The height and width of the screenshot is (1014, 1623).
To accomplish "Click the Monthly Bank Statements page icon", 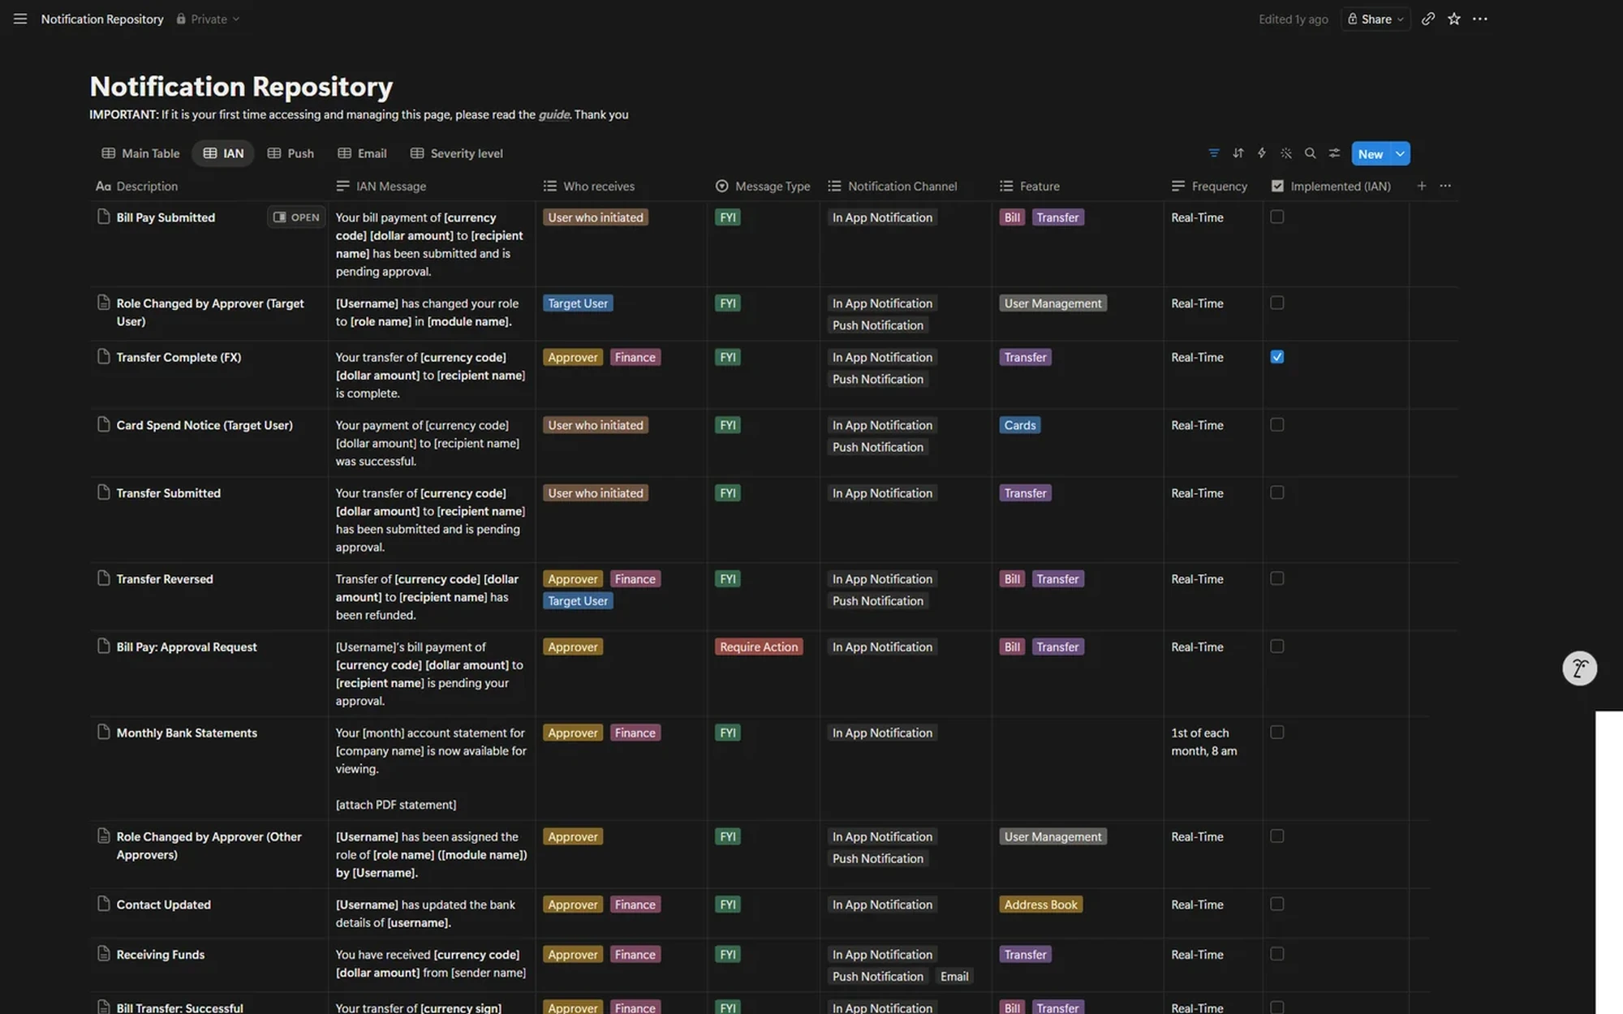I will [x=103, y=732].
